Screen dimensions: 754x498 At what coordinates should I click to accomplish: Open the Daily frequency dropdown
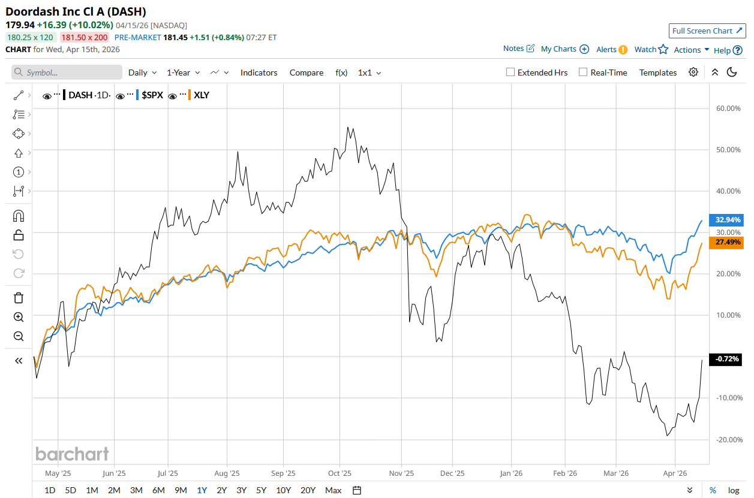pyautogui.click(x=142, y=73)
